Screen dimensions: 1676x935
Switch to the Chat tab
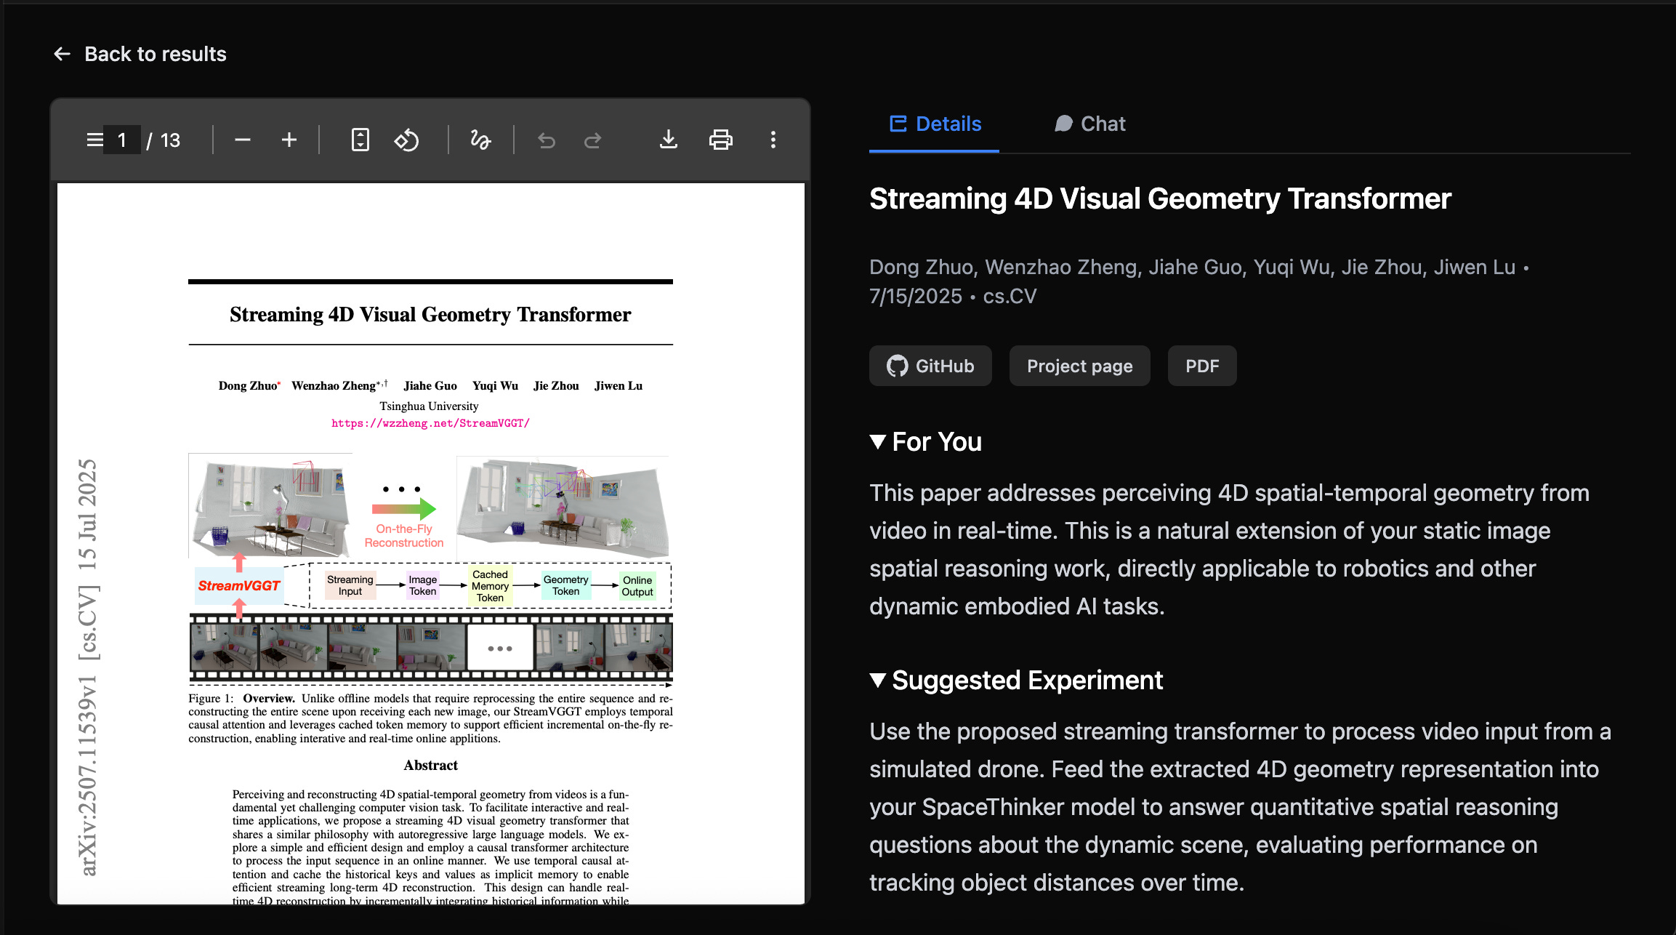pos(1090,124)
